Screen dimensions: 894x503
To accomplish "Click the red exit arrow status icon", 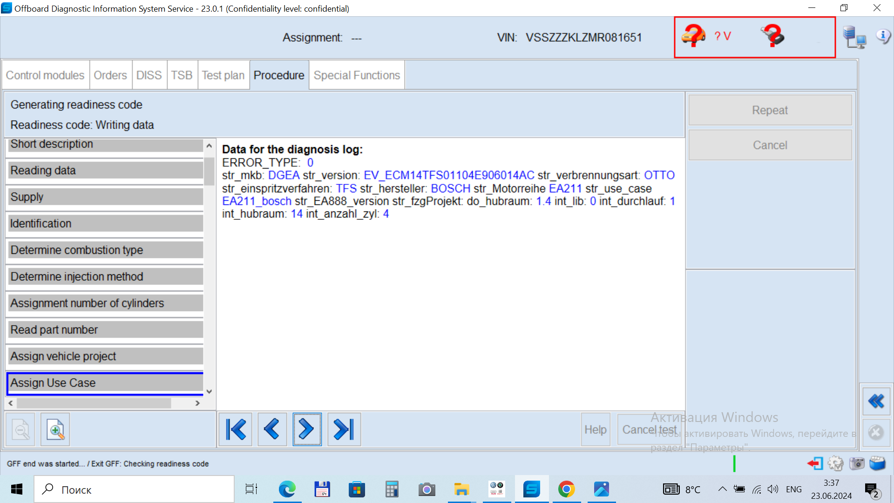I will (x=815, y=463).
